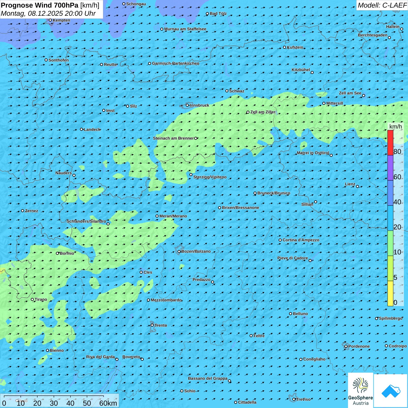Click the GeoSphere Austria logo
This screenshot has height=408, width=408.
coord(360,390)
